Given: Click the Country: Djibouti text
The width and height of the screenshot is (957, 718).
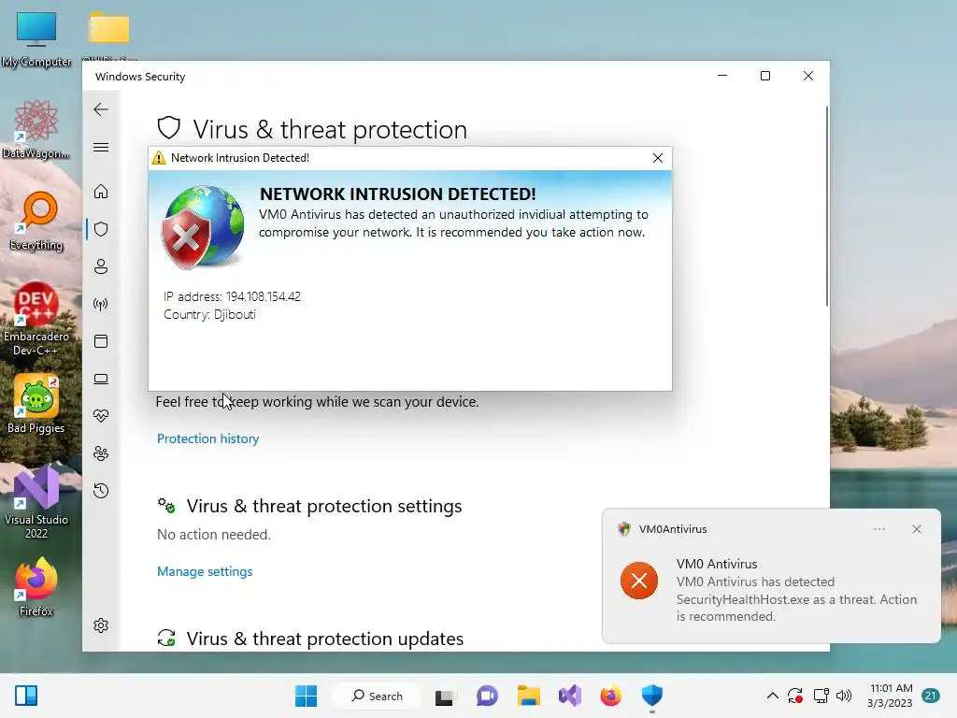Looking at the screenshot, I should pos(209,314).
